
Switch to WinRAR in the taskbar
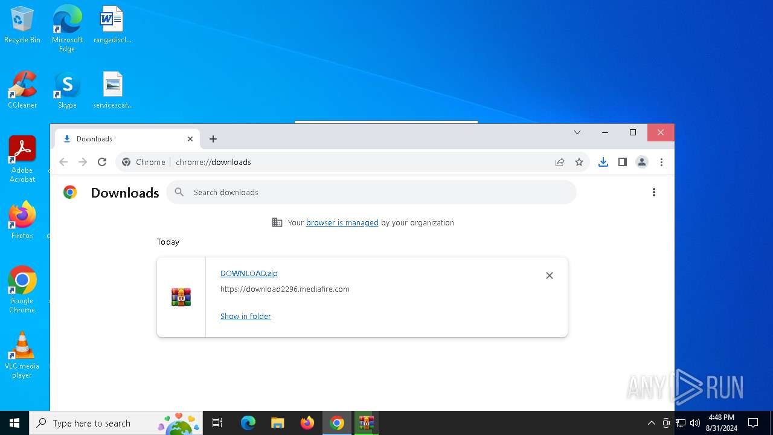[x=366, y=423]
